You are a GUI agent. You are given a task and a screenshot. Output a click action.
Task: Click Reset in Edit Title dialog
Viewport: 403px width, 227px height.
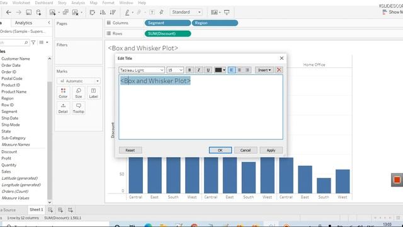click(130, 150)
